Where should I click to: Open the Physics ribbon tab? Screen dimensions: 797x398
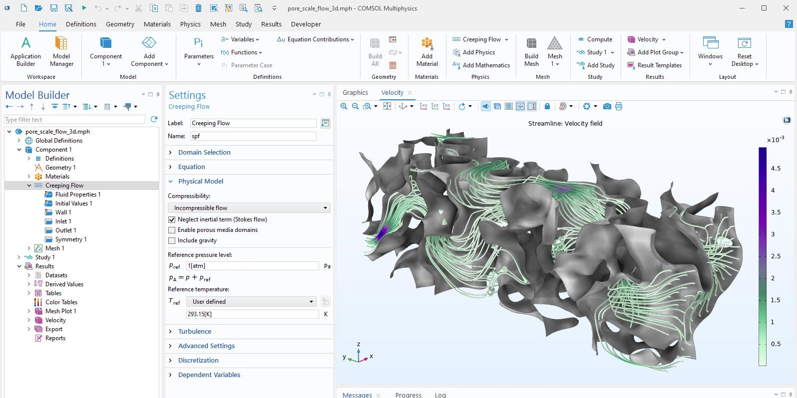(190, 24)
